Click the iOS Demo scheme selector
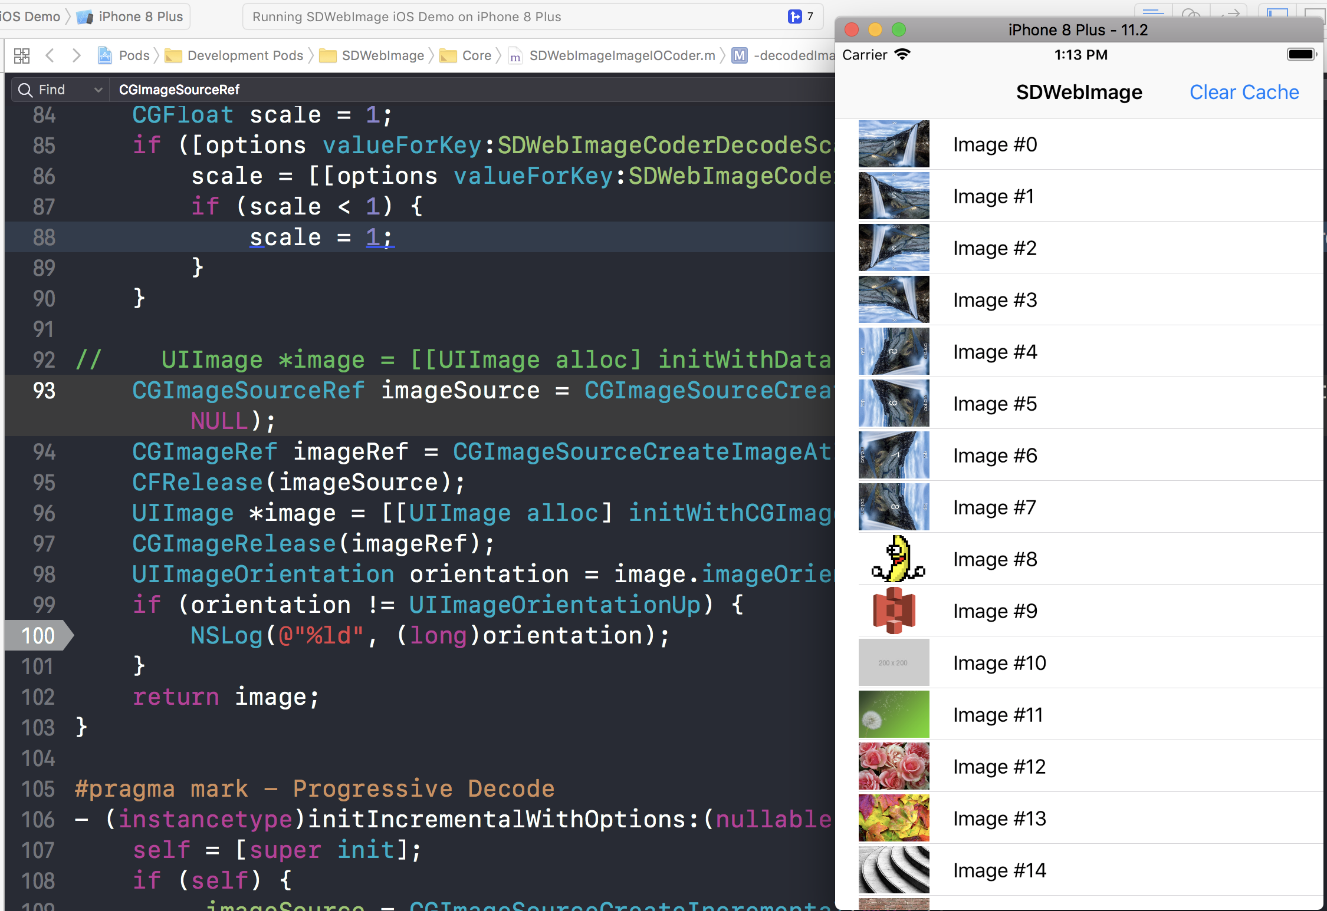The height and width of the screenshot is (911, 1327). point(31,16)
